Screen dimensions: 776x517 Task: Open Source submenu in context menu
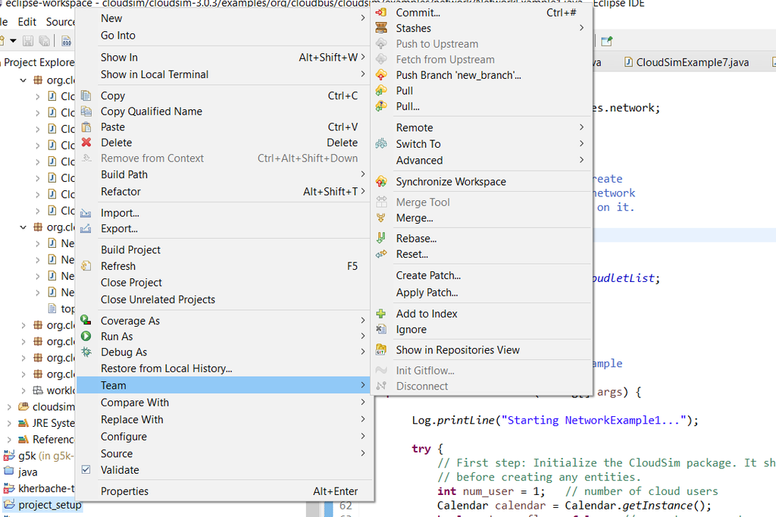click(225, 453)
